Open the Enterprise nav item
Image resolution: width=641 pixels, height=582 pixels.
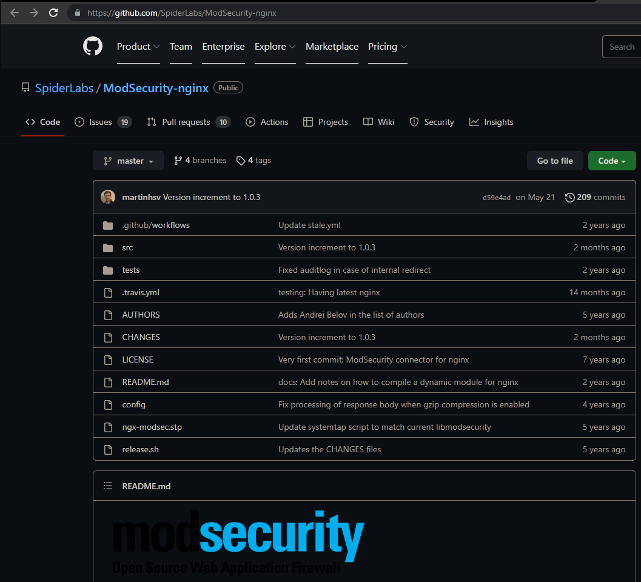223,47
